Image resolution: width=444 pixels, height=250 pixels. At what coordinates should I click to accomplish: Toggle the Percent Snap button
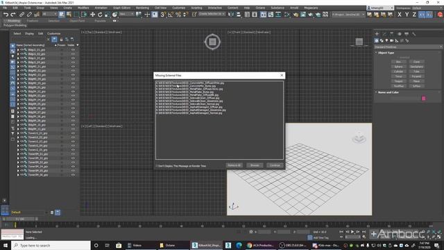(178, 15)
